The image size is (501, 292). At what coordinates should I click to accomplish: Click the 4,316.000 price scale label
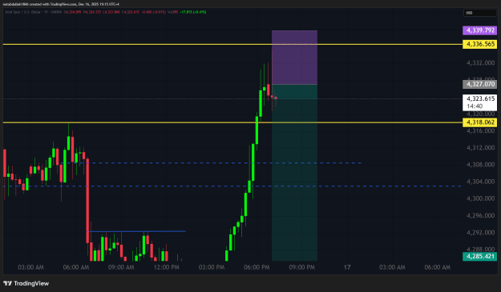(480, 130)
